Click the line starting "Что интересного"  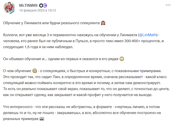[82, 107]
